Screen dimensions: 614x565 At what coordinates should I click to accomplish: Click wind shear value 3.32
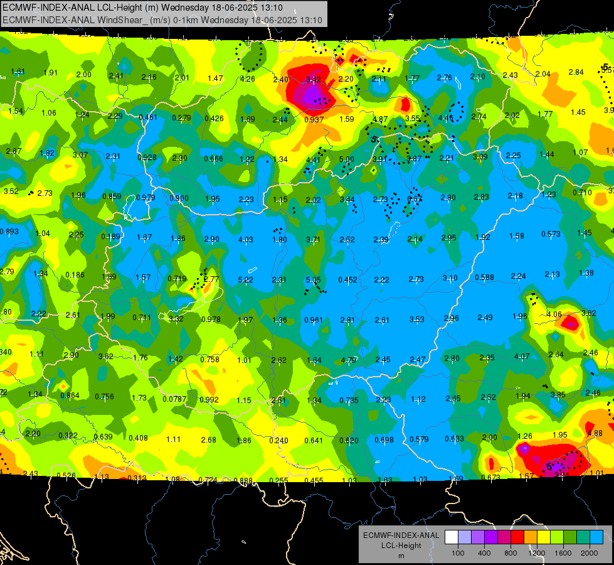click(176, 319)
